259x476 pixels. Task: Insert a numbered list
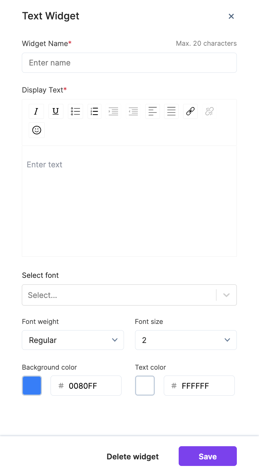click(x=94, y=111)
